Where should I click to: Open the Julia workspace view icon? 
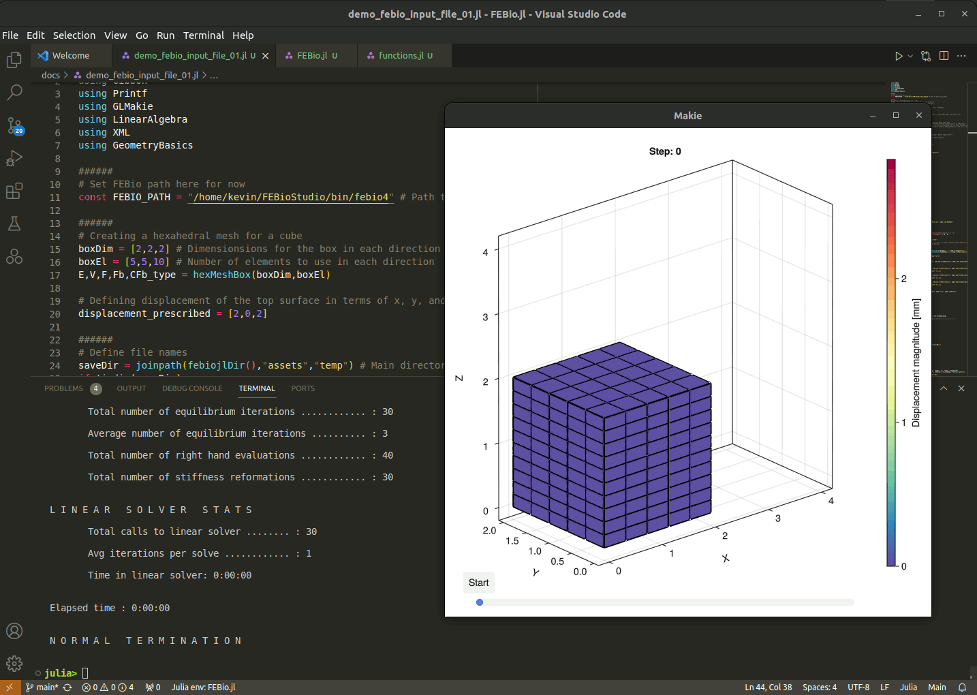coord(14,256)
